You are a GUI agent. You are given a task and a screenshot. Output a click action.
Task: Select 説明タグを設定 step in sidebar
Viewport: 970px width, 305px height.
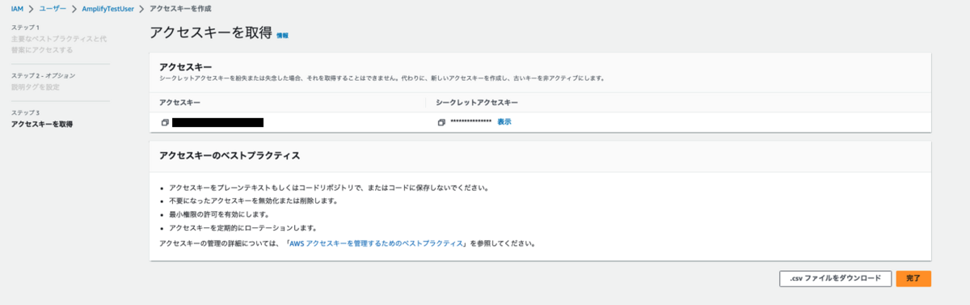click(35, 87)
